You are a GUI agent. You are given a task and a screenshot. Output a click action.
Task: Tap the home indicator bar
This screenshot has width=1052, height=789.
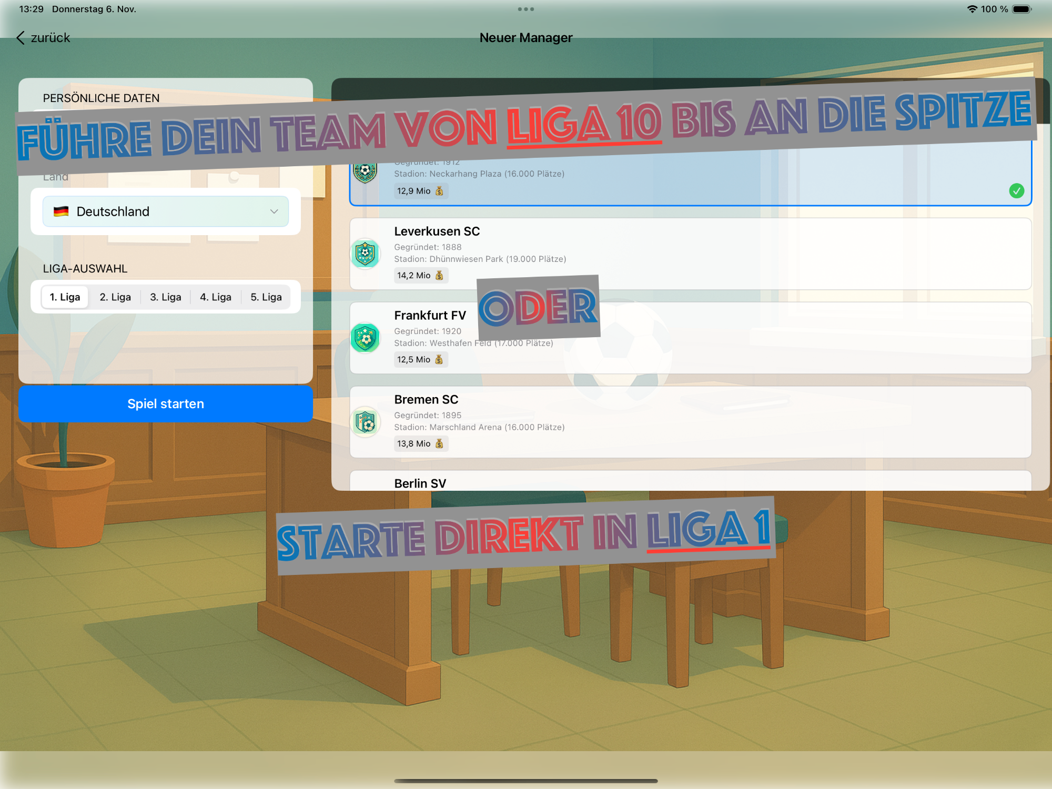pyautogui.click(x=525, y=781)
